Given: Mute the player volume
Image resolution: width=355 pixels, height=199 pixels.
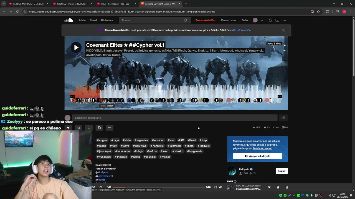Looking at the screenshot, I should [x=220, y=187].
